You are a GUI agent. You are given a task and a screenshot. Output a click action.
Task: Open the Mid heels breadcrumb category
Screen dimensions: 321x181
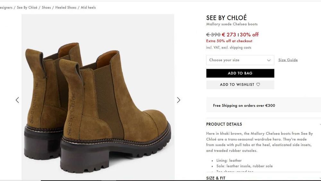coord(88,8)
